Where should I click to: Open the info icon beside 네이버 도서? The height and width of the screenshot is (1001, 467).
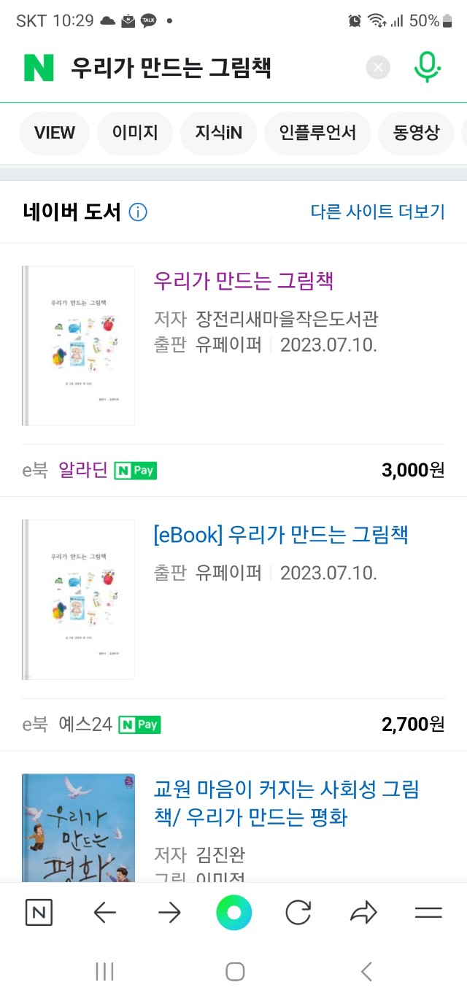click(138, 212)
